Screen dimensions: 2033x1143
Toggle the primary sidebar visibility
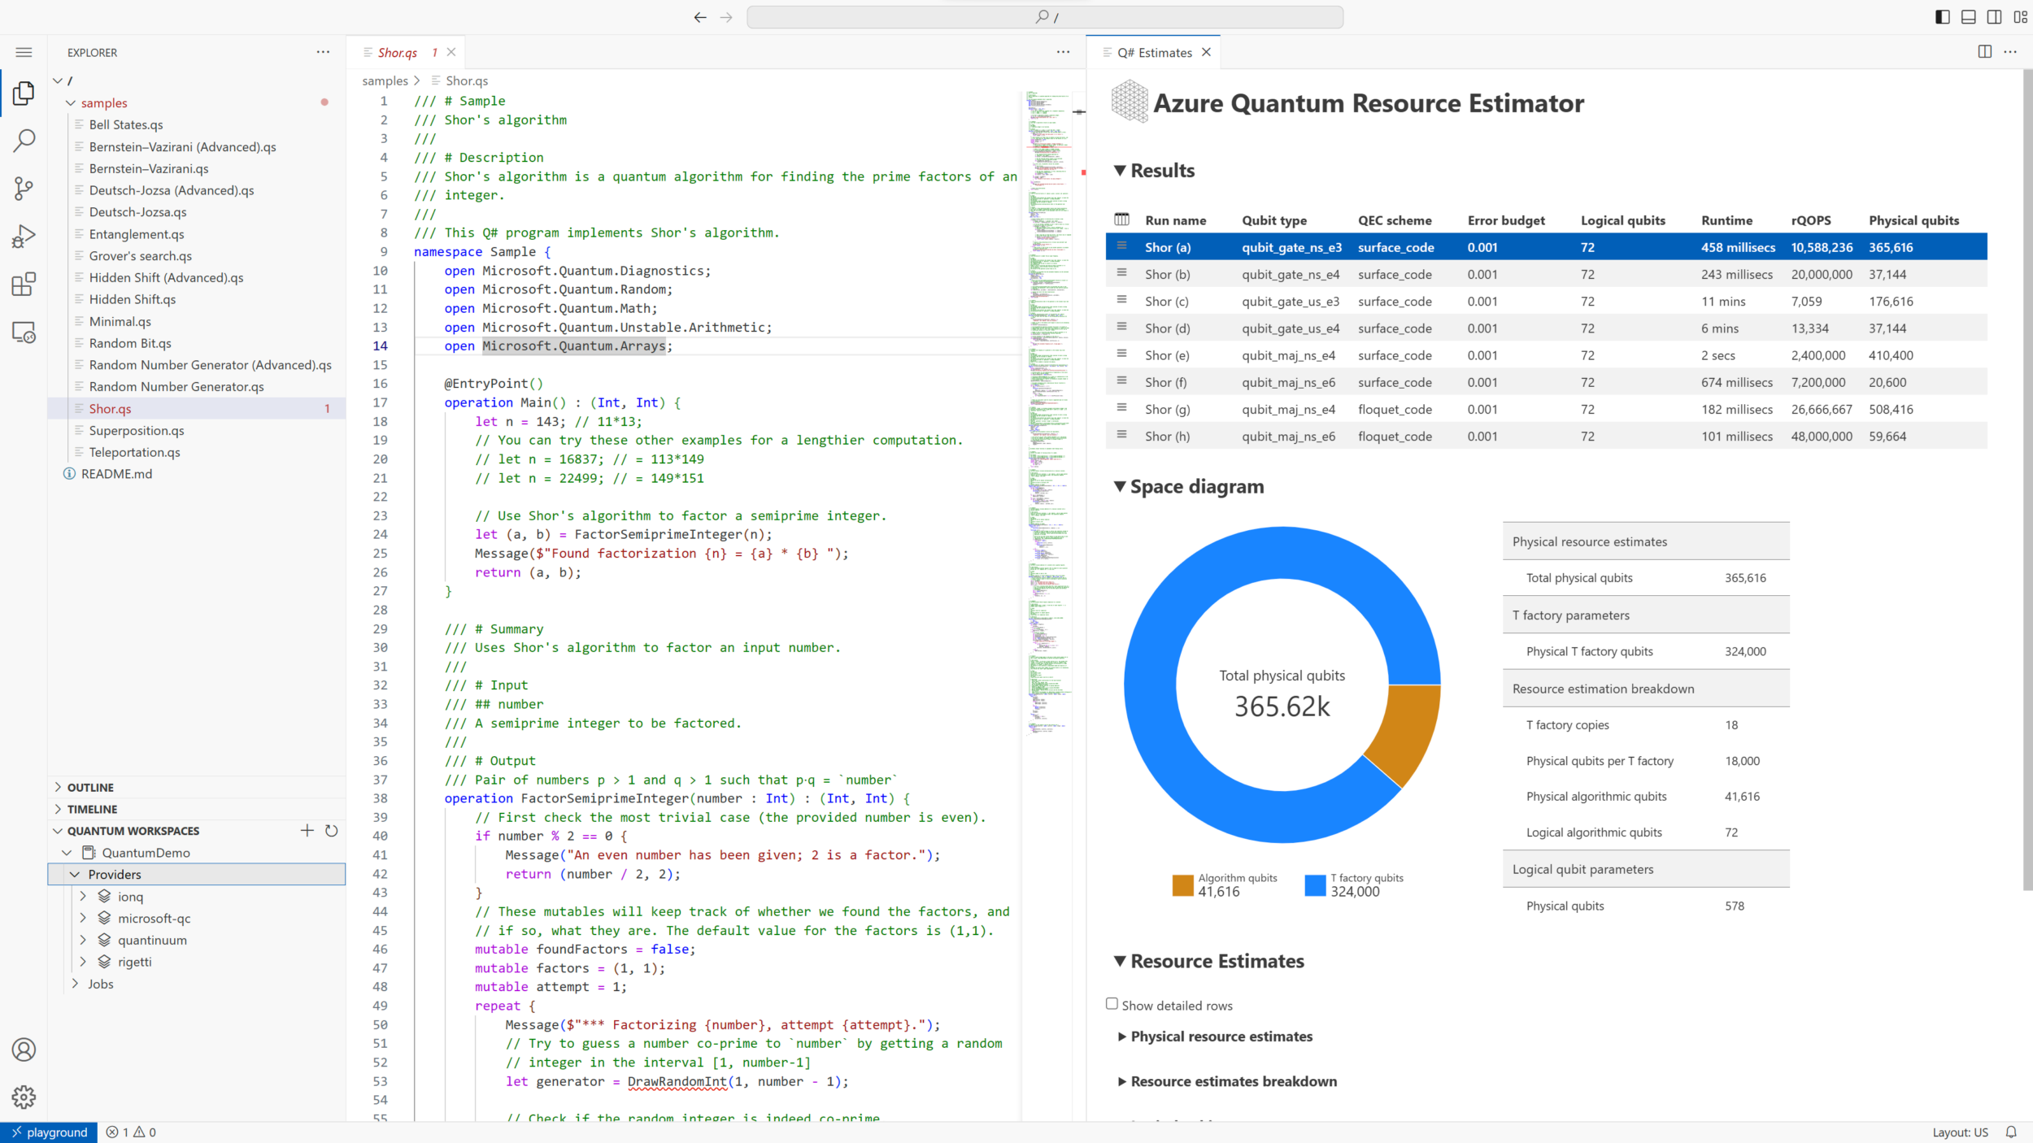tap(1943, 16)
